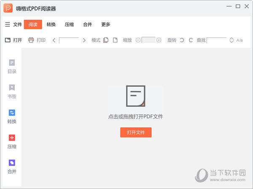This screenshot has width=253, height=189.
Task: Switch to the 转换 tab
Action: click(51, 24)
